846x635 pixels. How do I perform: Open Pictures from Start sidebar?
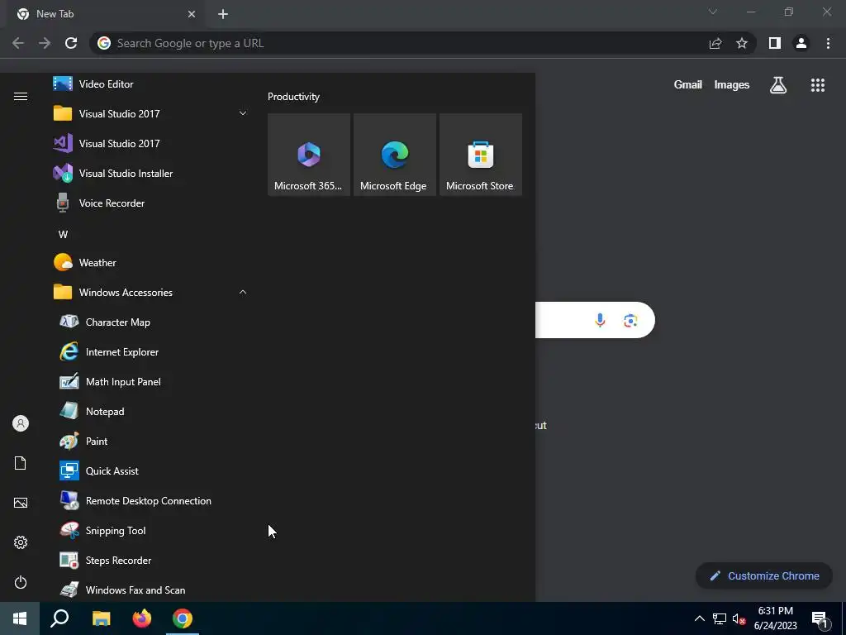pyautogui.click(x=21, y=503)
